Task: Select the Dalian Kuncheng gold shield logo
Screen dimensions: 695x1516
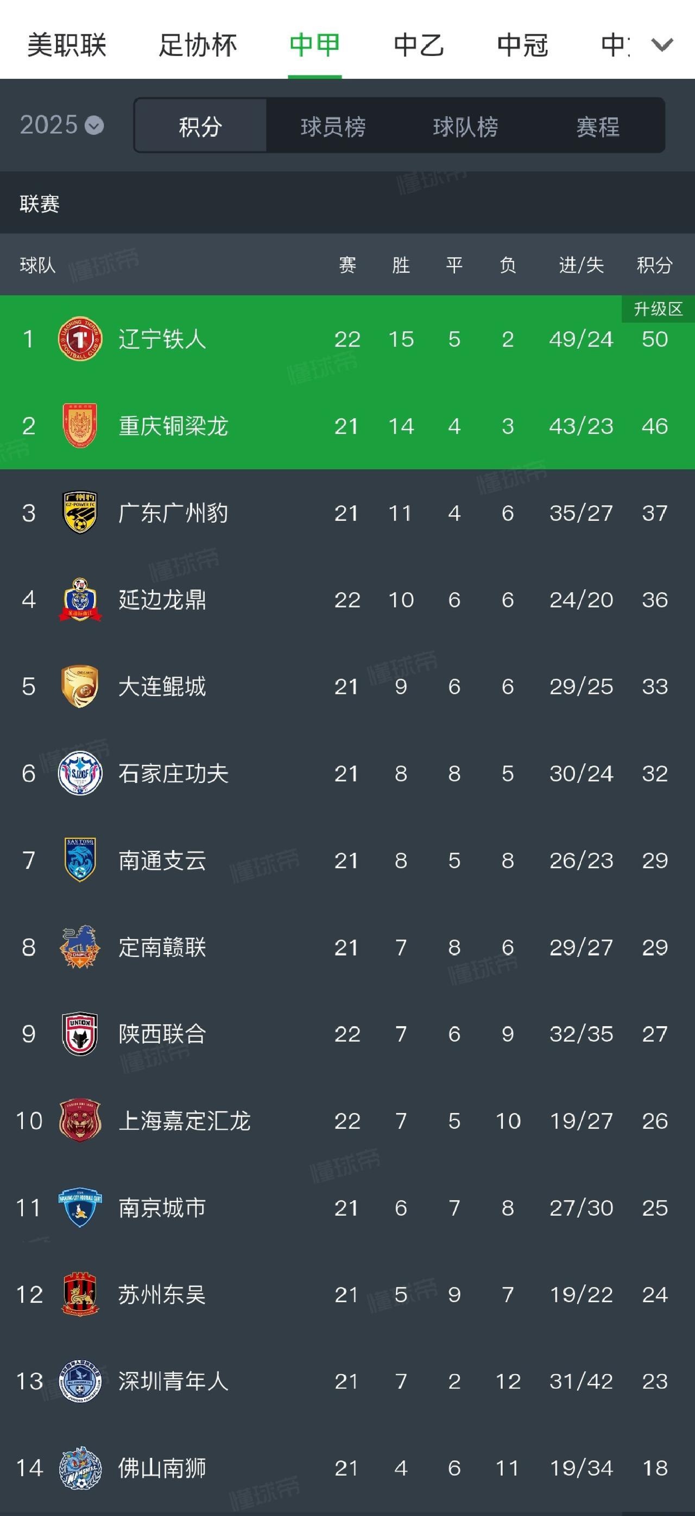Action: point(80,686)
